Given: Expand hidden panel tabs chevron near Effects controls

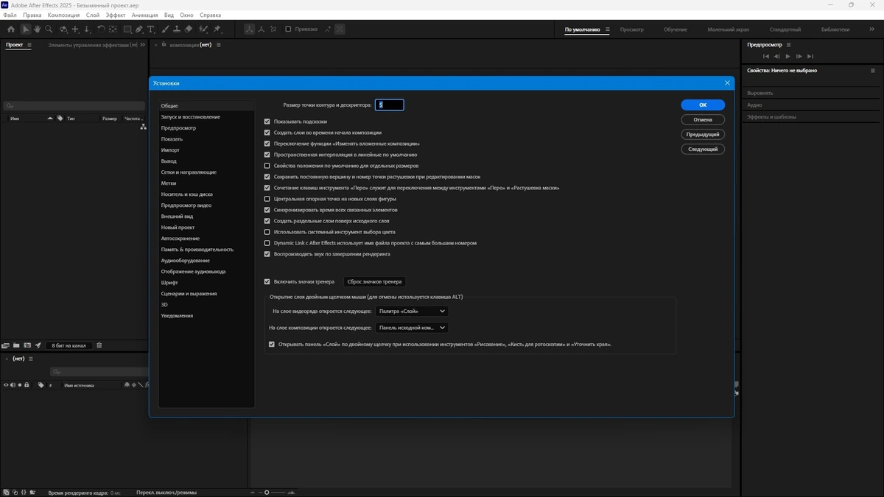Looking at the screenshot, I should (x=143, y=45).
